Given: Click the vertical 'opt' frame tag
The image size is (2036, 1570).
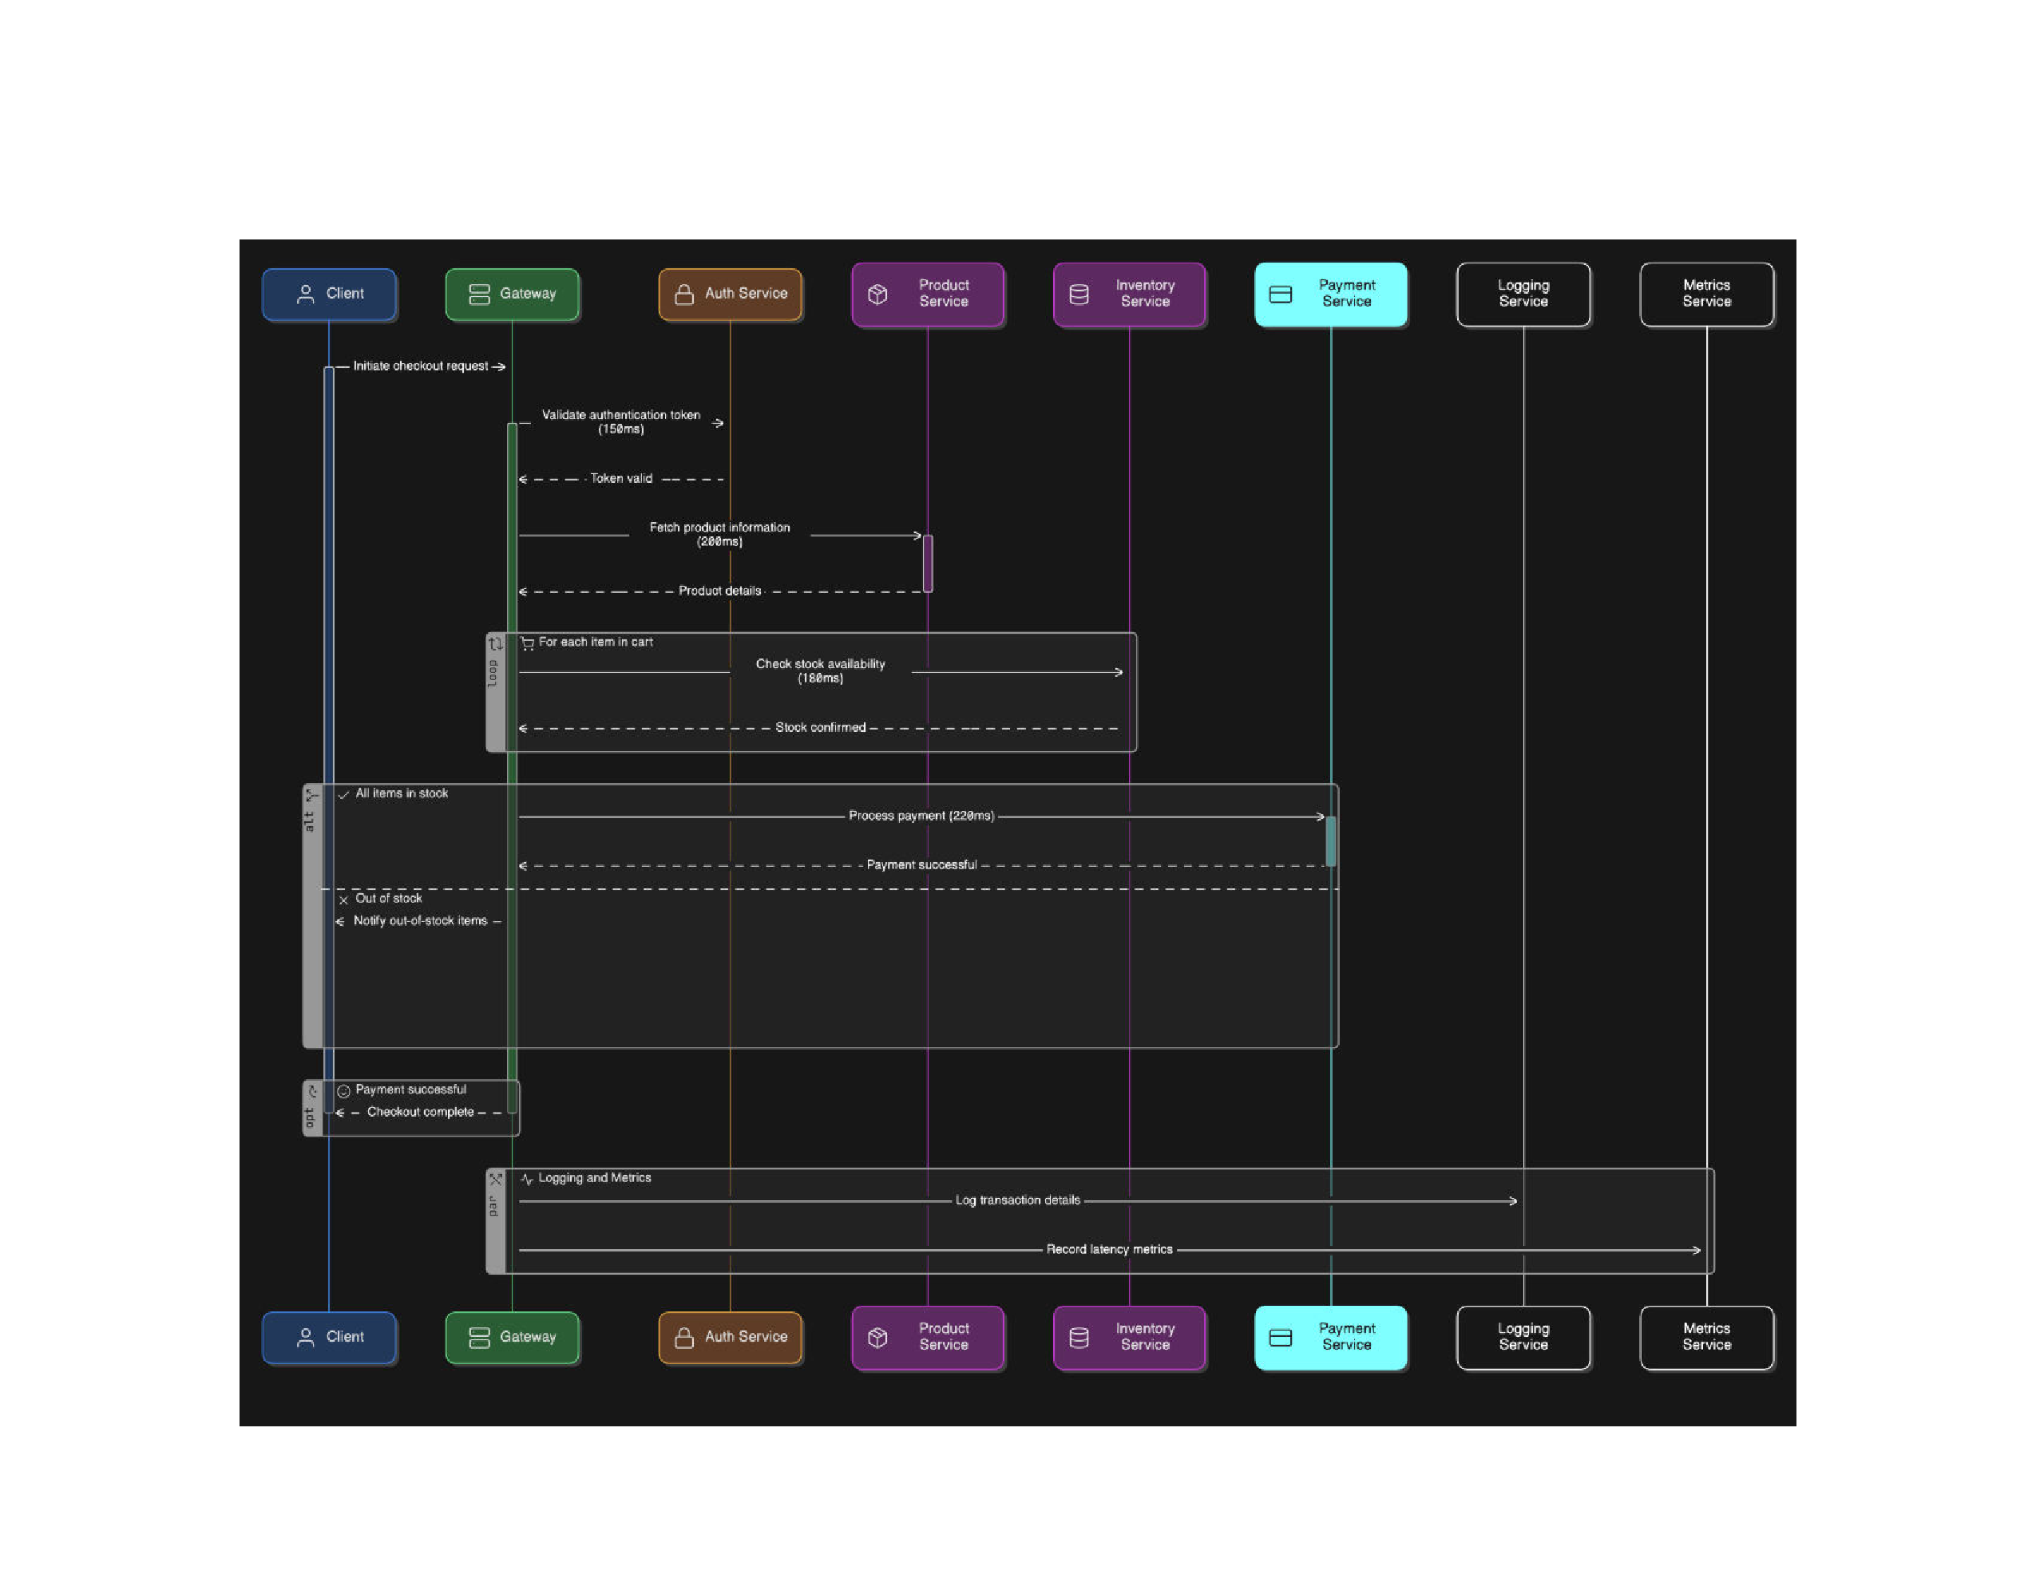Looking at the screenshot, I should tap(310, 1117).
